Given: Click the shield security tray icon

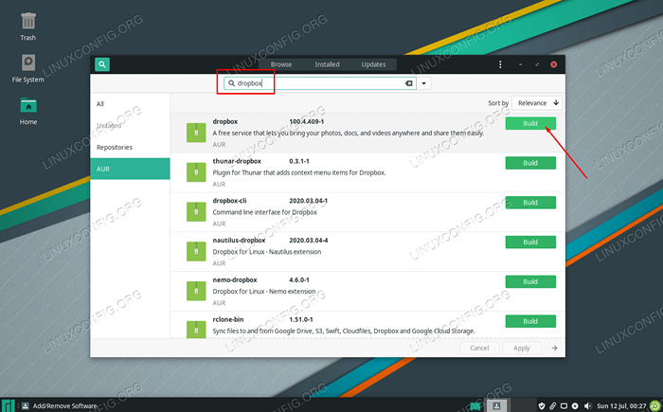Looking at the screenshot, I should [x=542, y=406].
